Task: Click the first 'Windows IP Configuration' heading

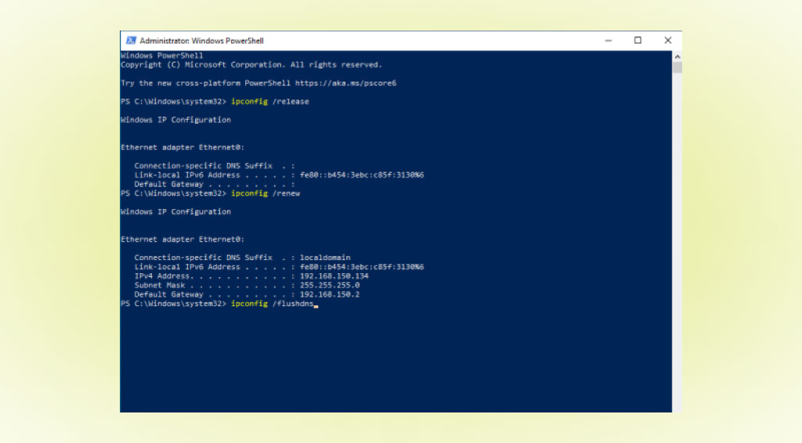Action: coord(176,120)
